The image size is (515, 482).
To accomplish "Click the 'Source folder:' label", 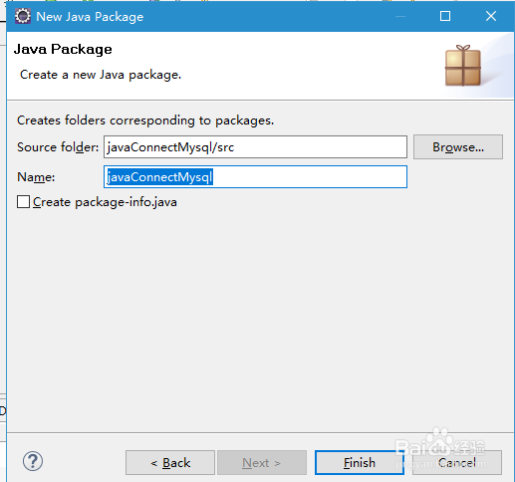I will click(x=58, y=147).
